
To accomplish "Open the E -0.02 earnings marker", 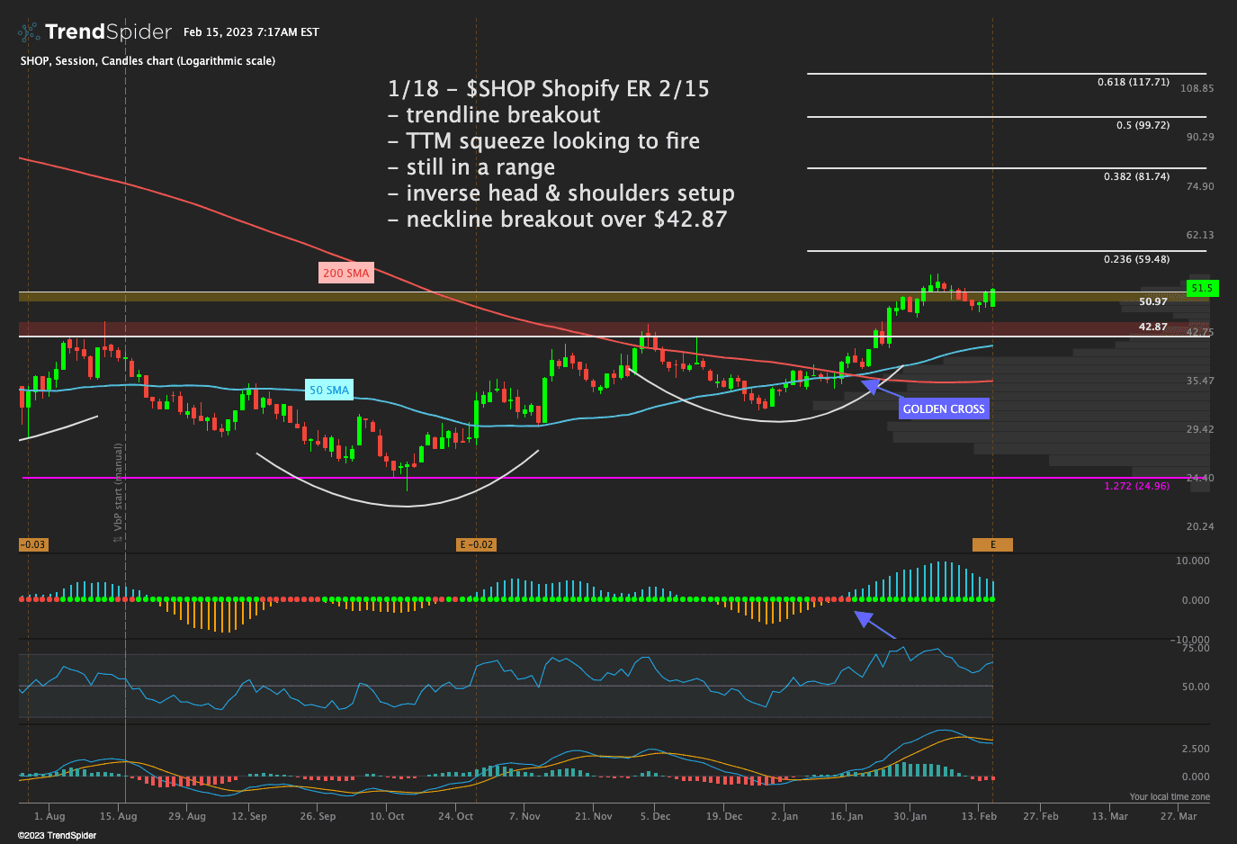I will tap(476, 544).
